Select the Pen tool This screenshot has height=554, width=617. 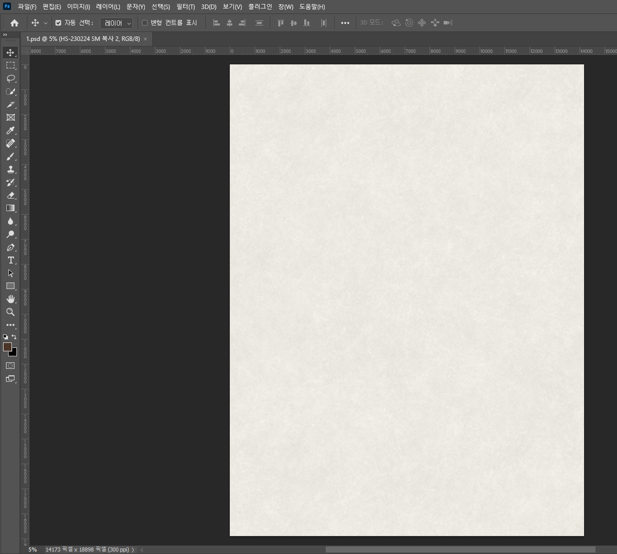click(x=10, y=247)
